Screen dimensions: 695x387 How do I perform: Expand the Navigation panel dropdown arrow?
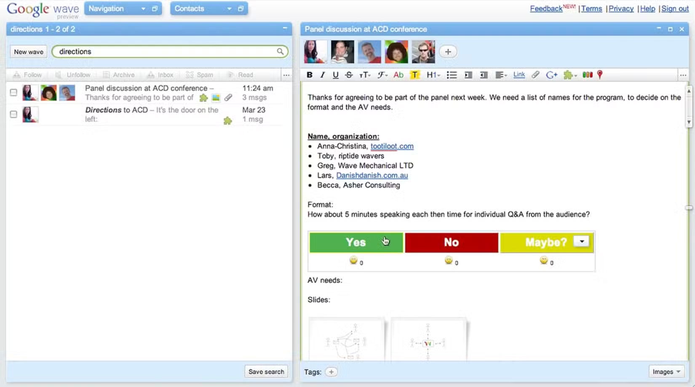(x=143, y=8)
